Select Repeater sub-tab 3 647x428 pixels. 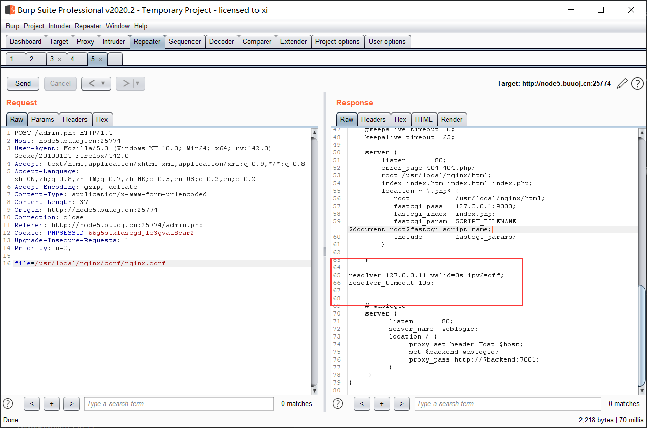tap(52, 59)
